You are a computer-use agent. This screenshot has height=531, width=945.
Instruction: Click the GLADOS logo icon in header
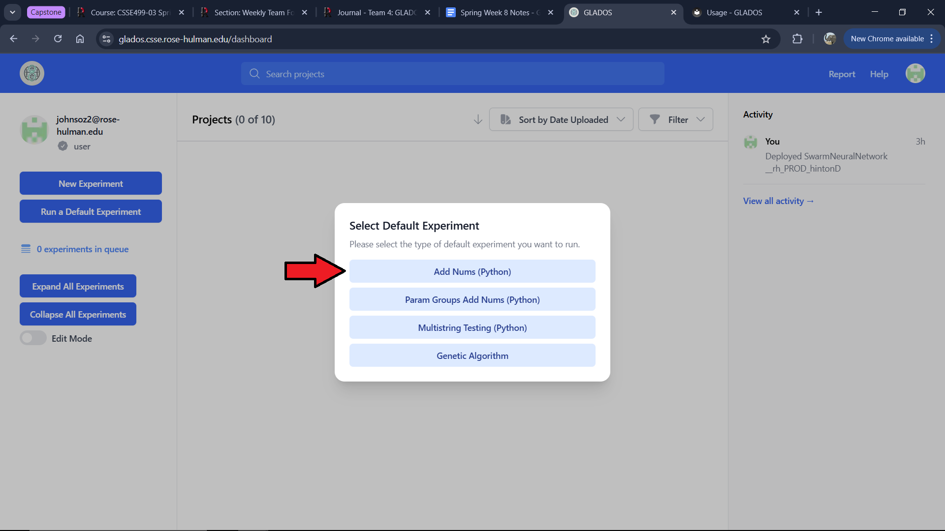[x=32, y=74]
